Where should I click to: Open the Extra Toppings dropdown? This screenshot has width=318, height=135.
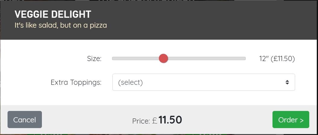(203, 82)
